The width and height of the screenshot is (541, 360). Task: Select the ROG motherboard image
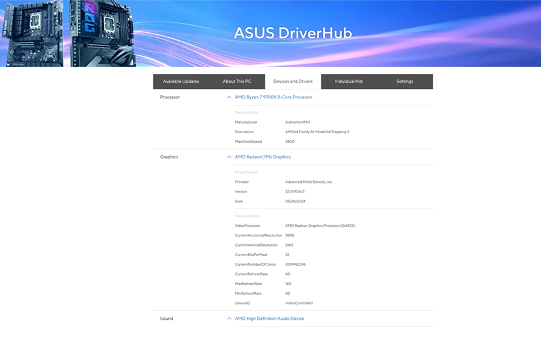101,33
